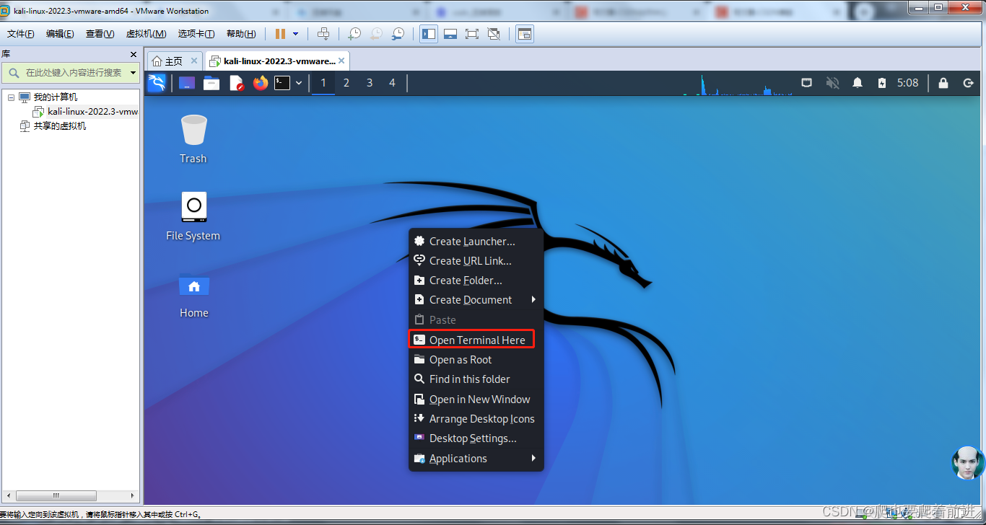Click the library search input field

click(71, 72)
